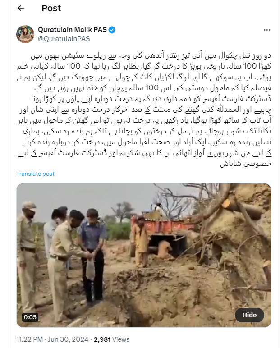Click the Urdu post text body
Screen dimensions: 280x348
click(x=144, y=110)
